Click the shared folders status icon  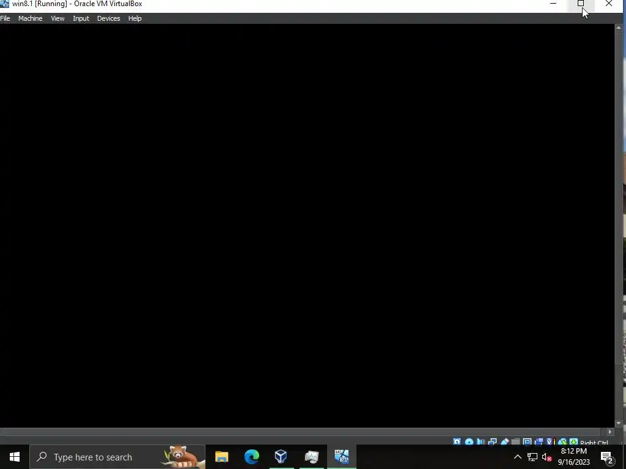pyautogui.click(x=515, y=442)
